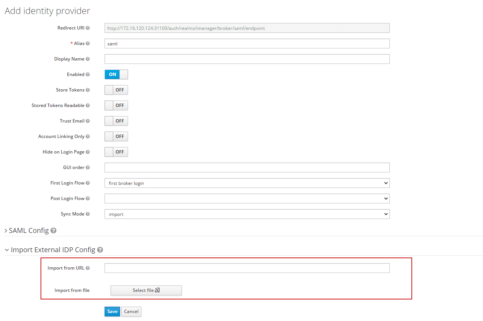Choose Select file to import config

(146, 290)
